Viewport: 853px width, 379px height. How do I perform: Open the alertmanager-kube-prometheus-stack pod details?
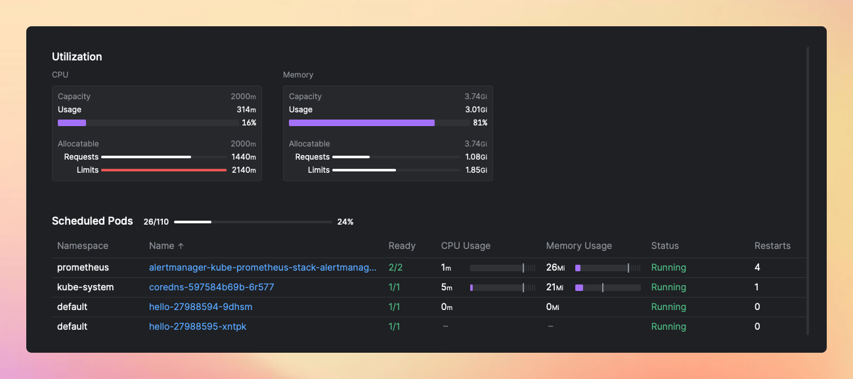pos(263,267)
